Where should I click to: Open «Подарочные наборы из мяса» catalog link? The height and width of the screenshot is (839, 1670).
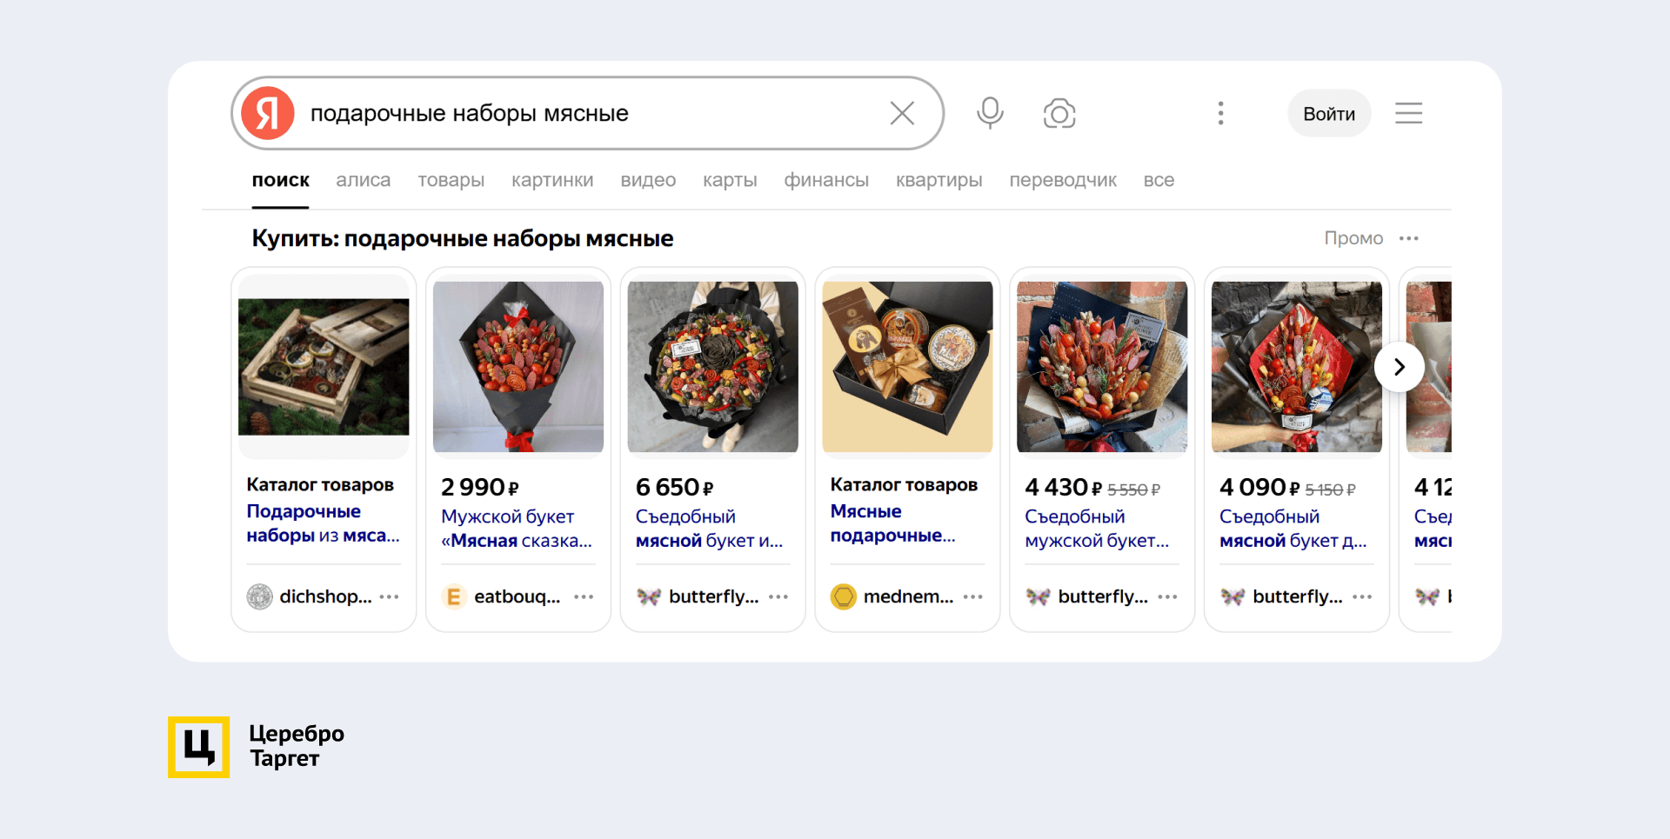322,523
